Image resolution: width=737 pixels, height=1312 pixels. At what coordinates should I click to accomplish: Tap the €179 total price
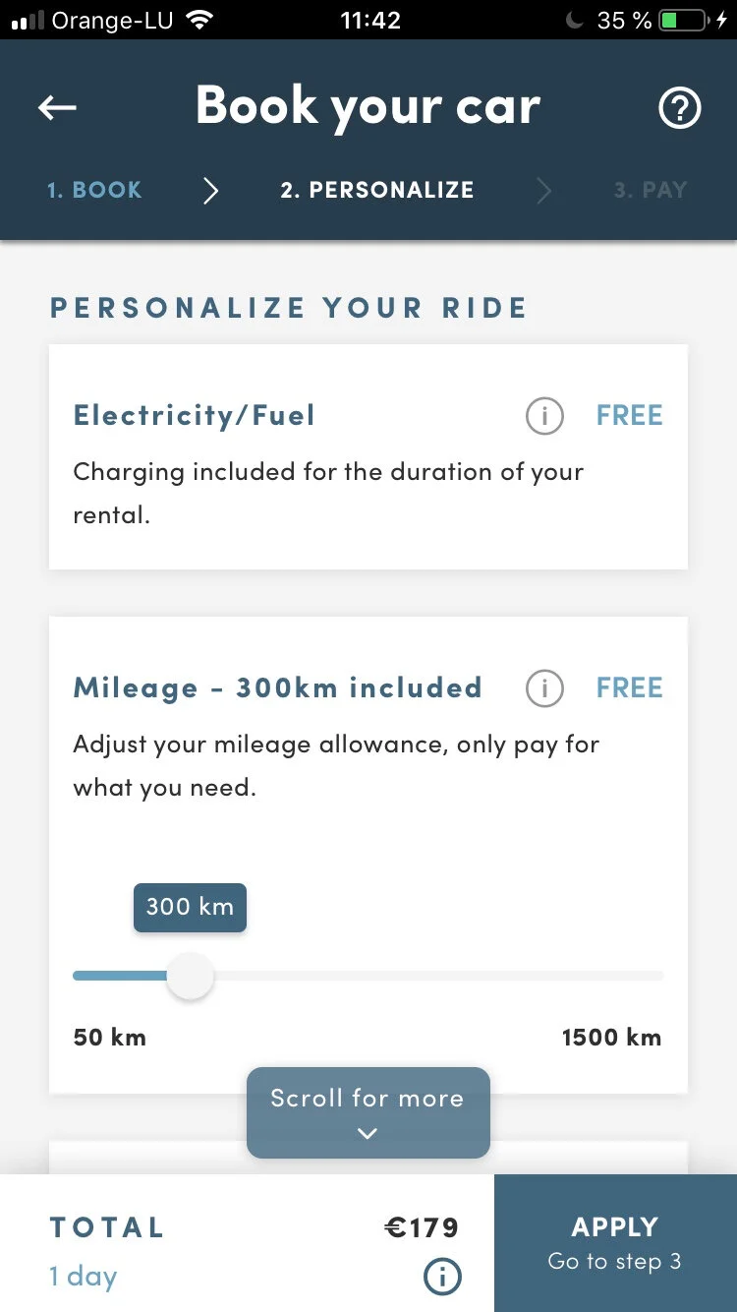[422, 1227]
